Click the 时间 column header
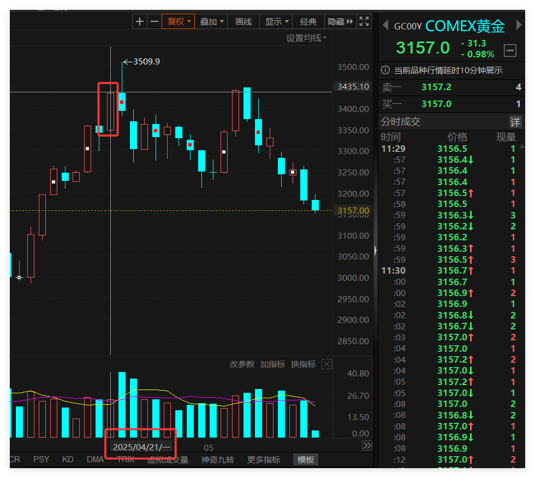Image resolution: width=535 pixels, height=478 pixels. (391, 137)
